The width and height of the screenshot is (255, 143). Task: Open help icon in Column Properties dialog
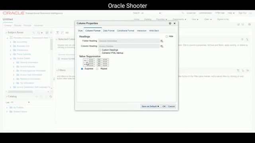pos(170,23)
